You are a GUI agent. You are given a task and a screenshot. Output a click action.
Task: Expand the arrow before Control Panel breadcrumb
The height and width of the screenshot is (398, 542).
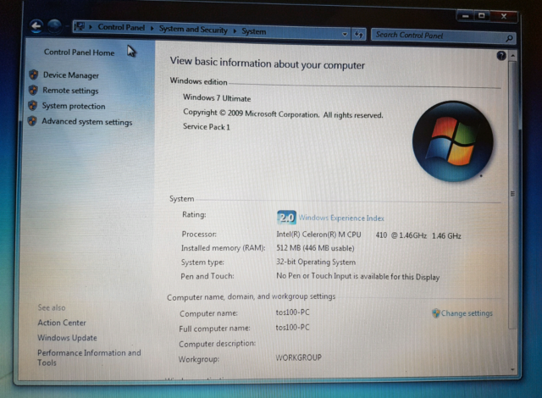click(x=91, y=26)
